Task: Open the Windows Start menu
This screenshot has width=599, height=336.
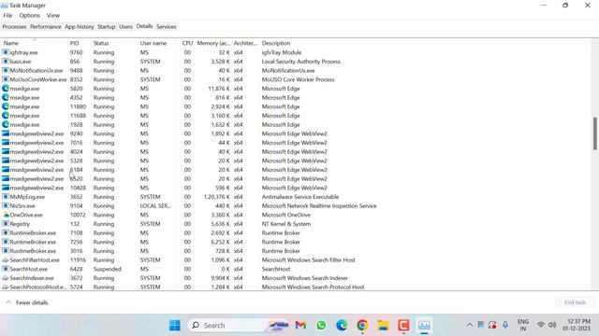Action: click(175, 326)
